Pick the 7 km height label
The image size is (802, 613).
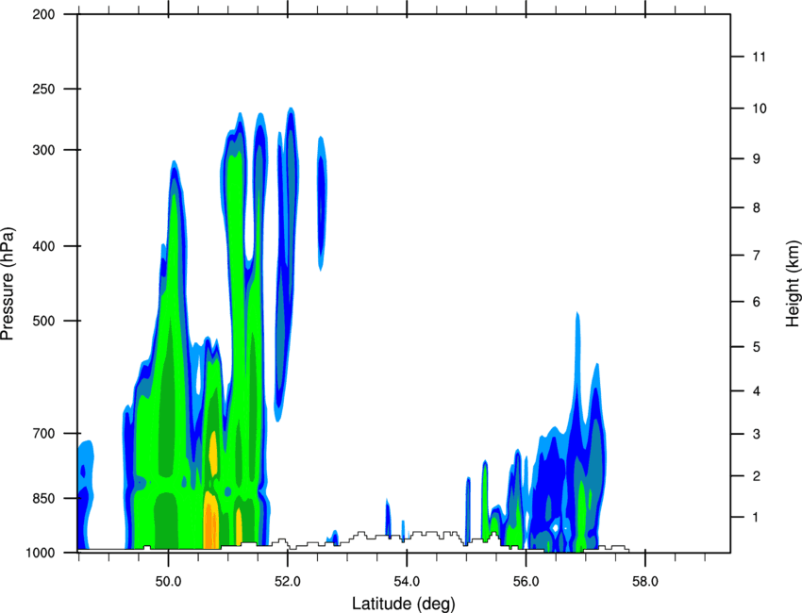click(x=757, y=256)
